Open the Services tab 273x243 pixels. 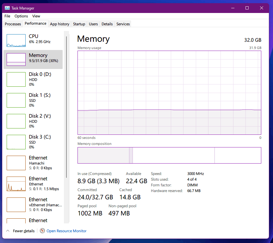point(123,24)
